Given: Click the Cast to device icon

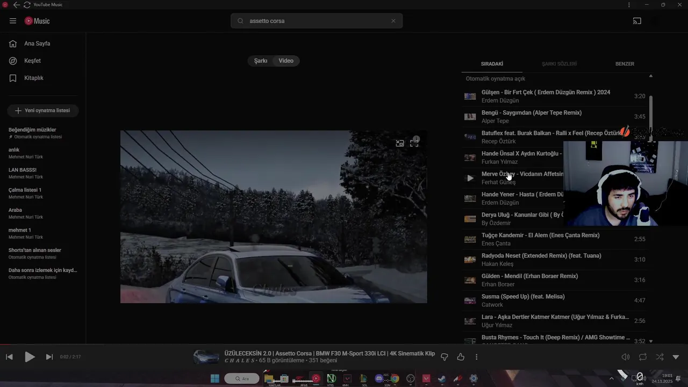Looking at the screenshot, I should coord(637,21).
